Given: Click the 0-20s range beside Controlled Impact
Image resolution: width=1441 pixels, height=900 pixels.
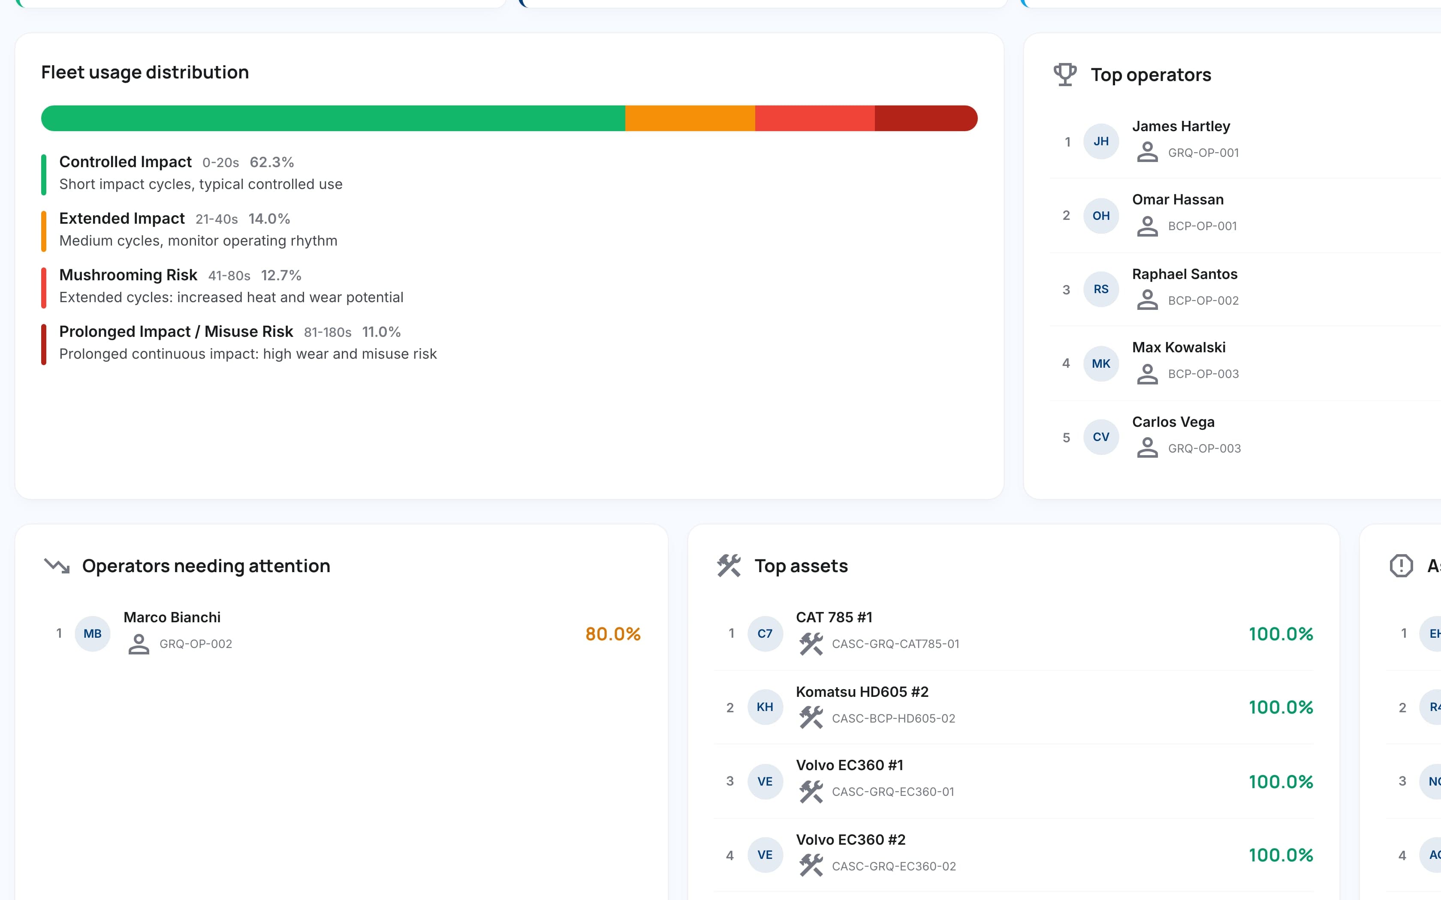Looking at the screenshot, I should click(x=220, y=163).
